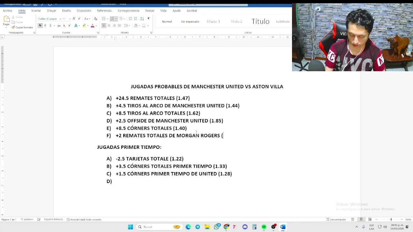
Task: Open the Revisar tab
Action: (x=150, y=11)
